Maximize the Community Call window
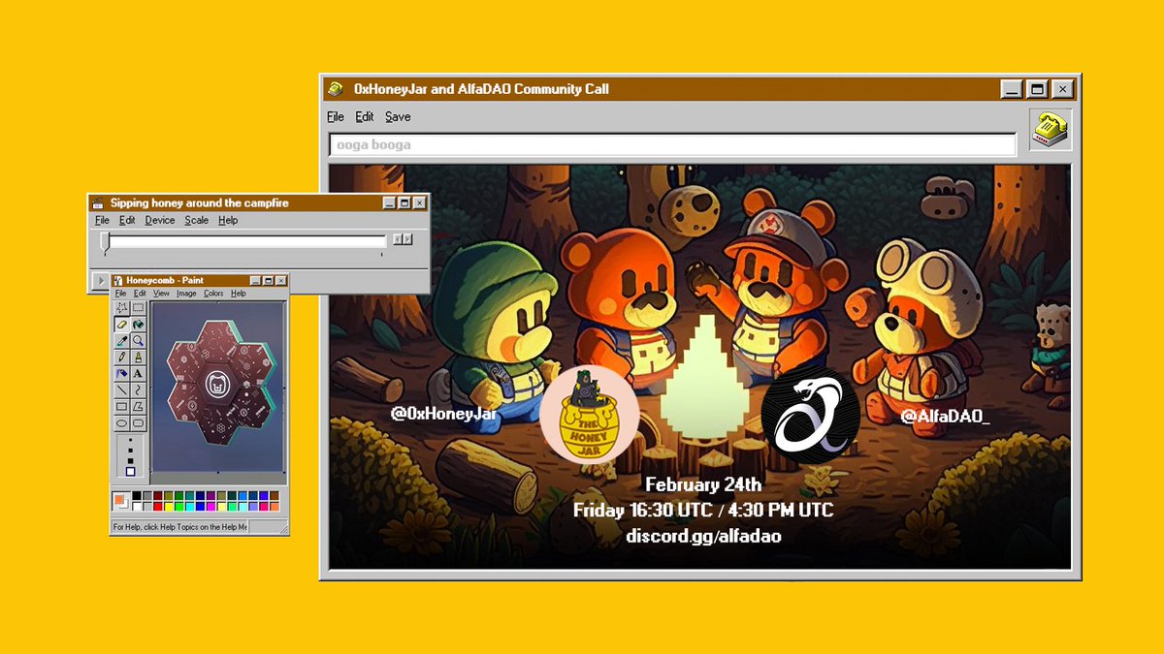 pyautogui.click(x=1037, y=89)
